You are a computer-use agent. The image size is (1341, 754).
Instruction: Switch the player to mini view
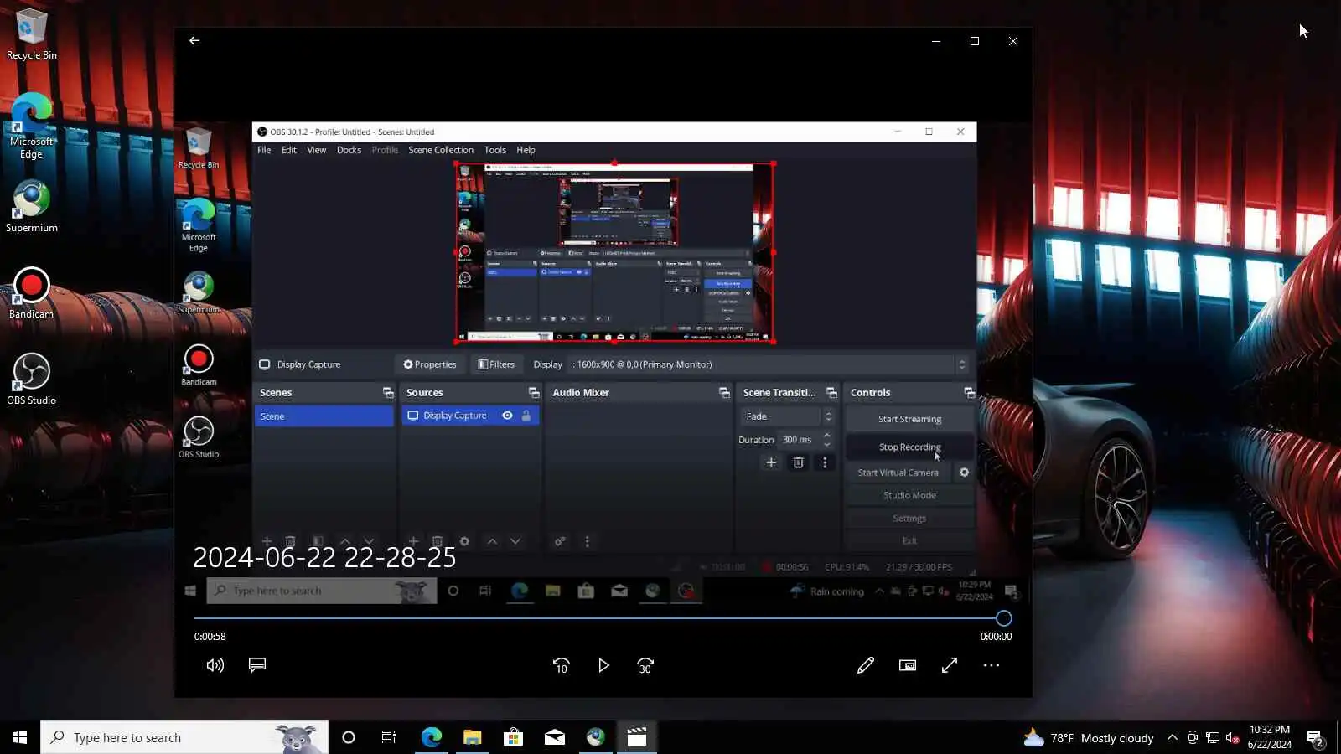[908, 665]
